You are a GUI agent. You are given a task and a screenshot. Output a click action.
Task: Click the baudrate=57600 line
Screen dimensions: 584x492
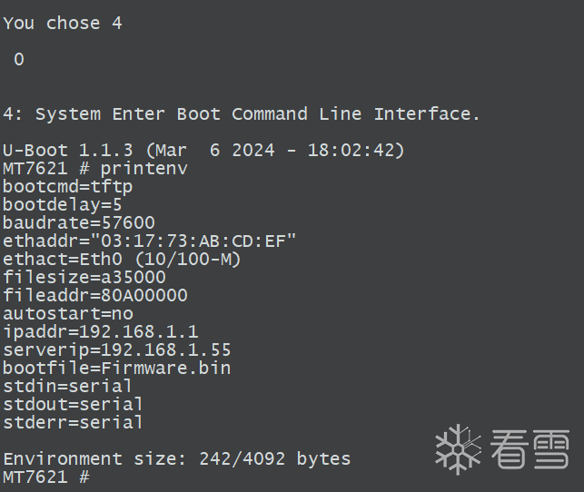79,223
